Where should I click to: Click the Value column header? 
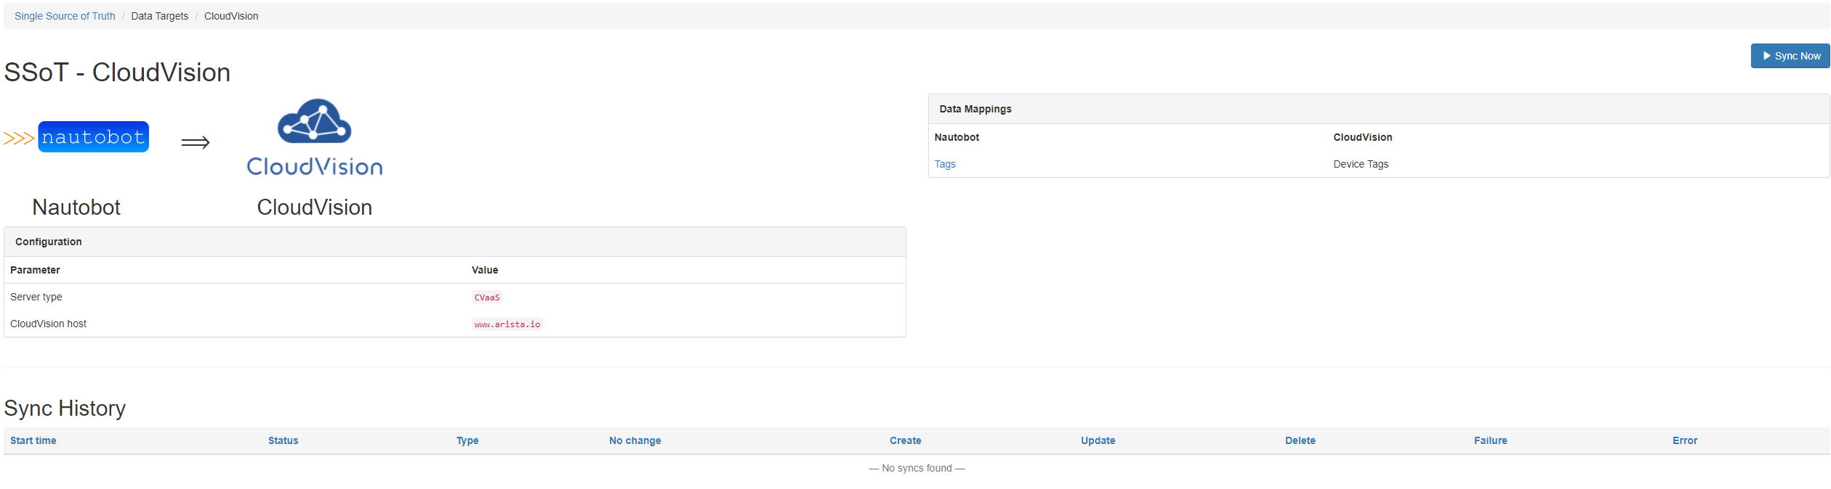click(x=485, y=270)
